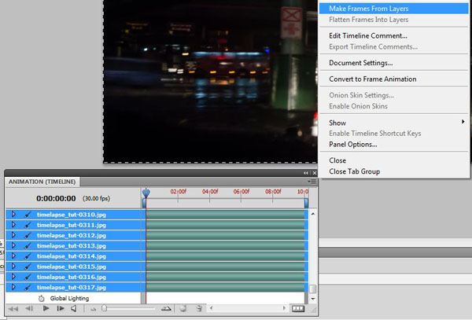
Task: Toggle onion skins icon
Action: pos(183,308)
